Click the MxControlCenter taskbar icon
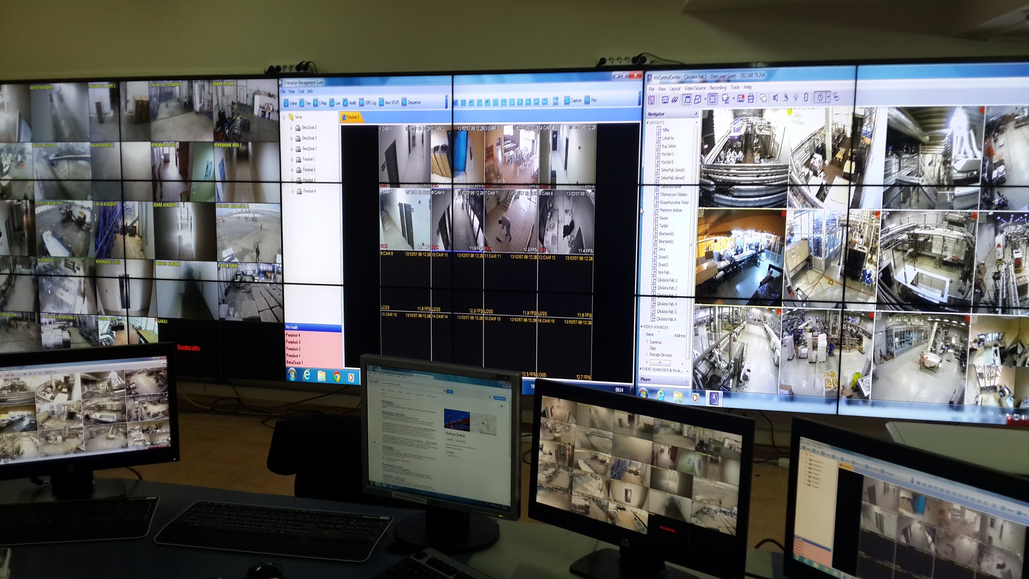Image resolution: width=1029 pixels, height=579 pixels. (x=714, y=398)
